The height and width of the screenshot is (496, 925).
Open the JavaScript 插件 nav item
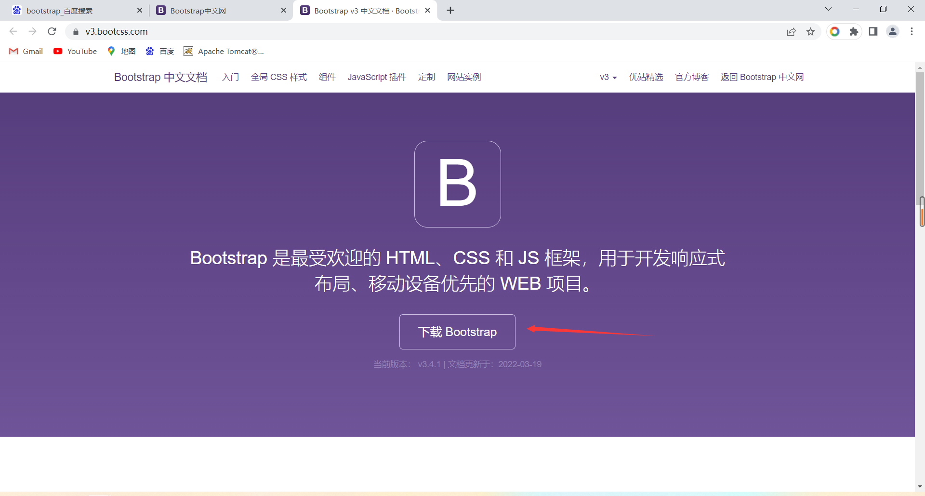(x=377, y=77)
